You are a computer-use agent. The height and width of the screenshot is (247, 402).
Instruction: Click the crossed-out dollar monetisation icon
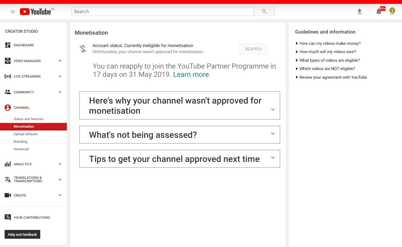coord(83,49)
